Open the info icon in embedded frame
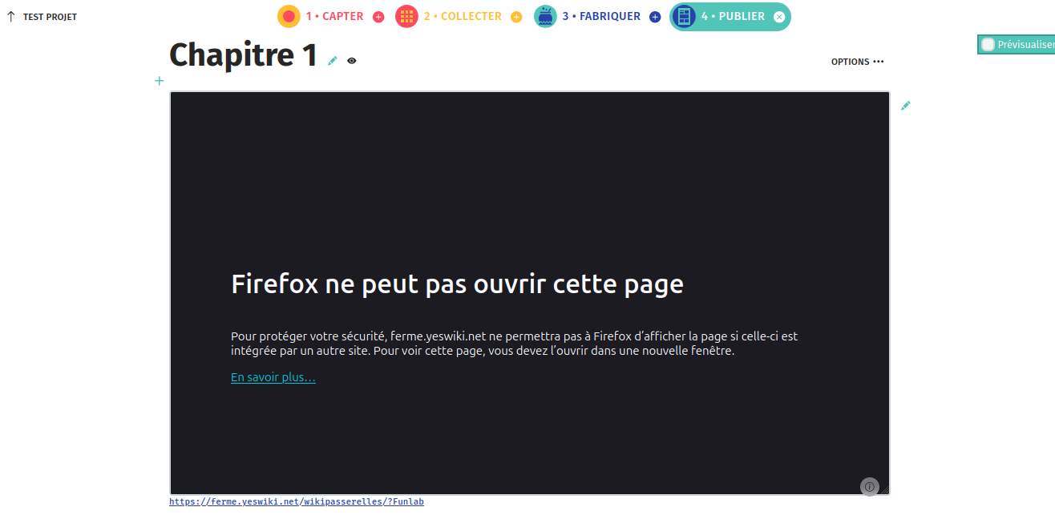 tap(870, 486)
